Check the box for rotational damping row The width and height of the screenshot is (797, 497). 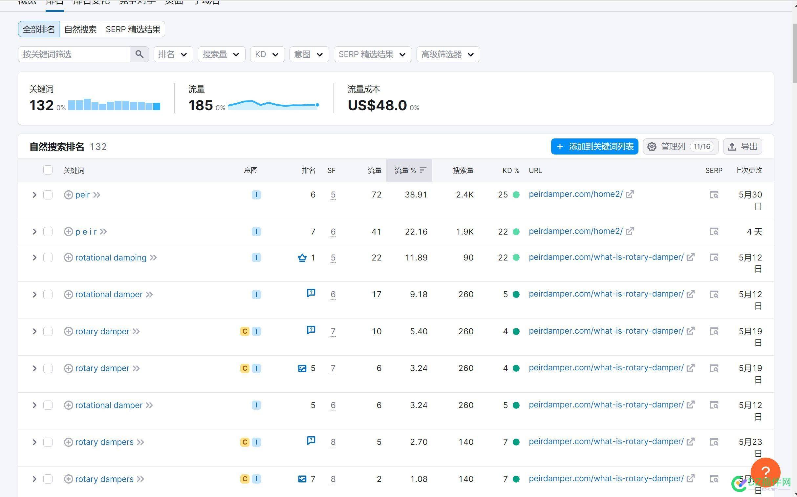(x=48, y=258)
